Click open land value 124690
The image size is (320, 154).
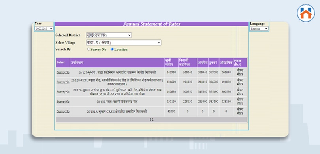(x=171, y=82)
